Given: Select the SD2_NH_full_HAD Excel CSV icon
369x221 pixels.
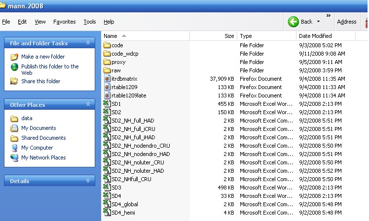Looking at the screenshot, I should pyautogui.click(x=107, y=121).
